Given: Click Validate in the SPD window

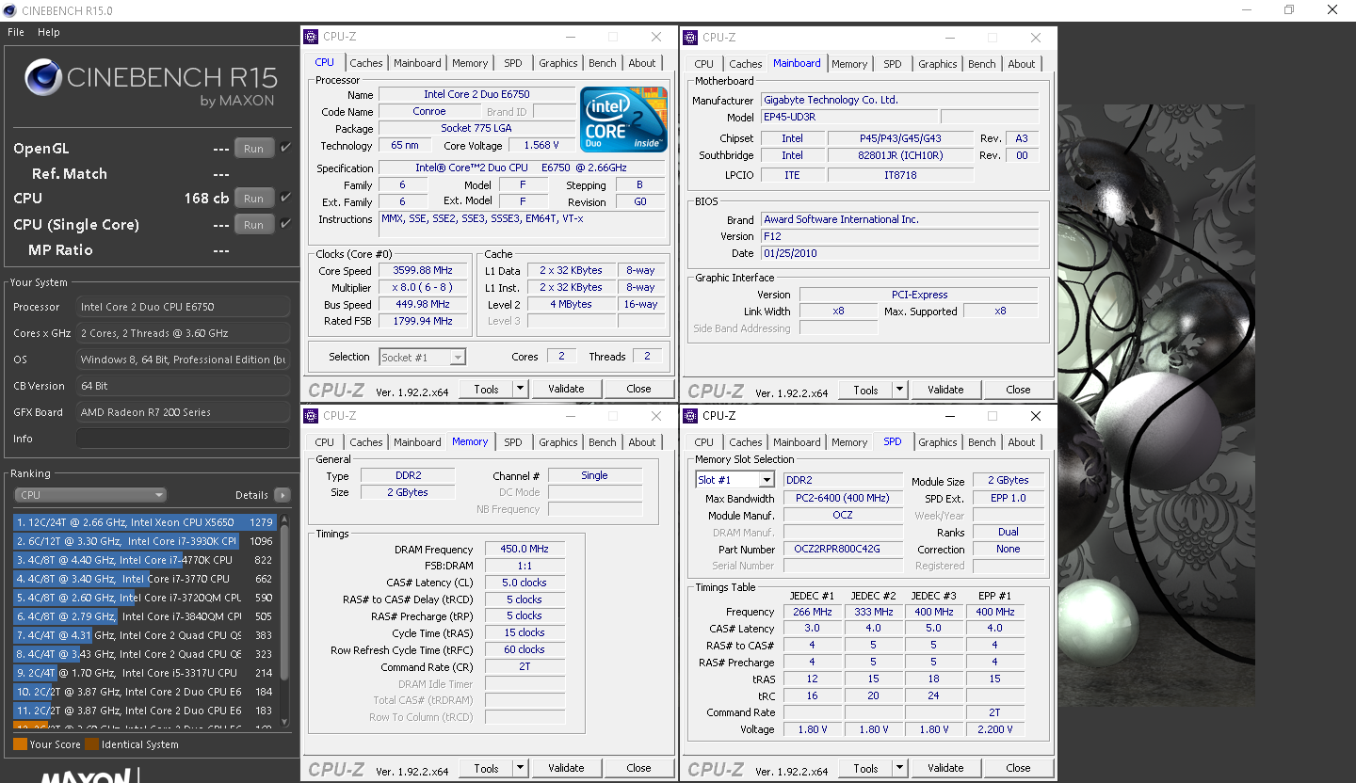Looking at the screenshot, I should coord(945,768).
